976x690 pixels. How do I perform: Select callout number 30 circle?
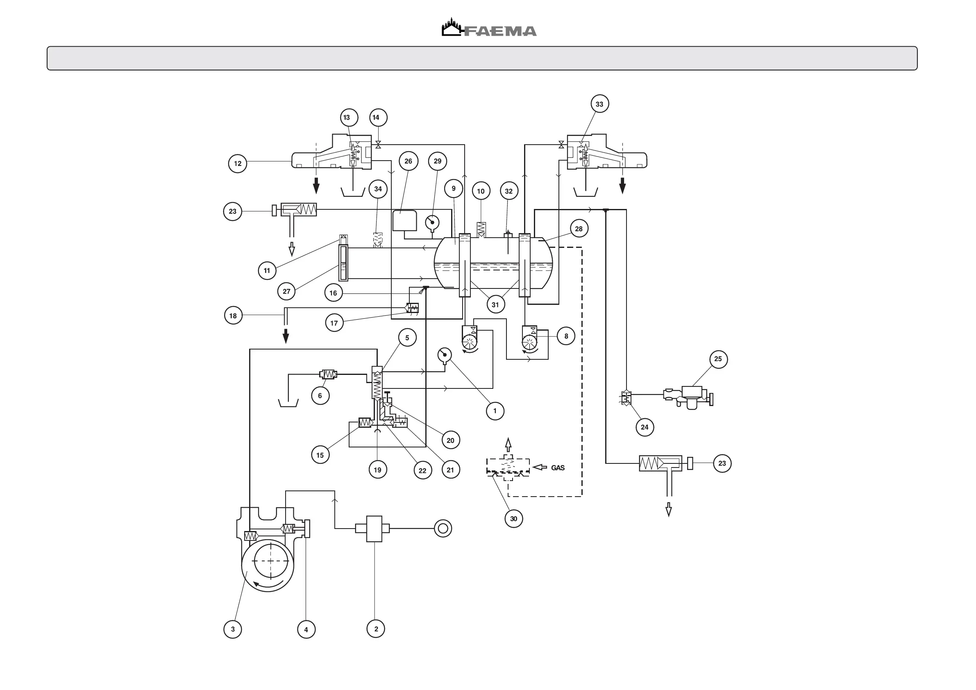click(513, 519)
